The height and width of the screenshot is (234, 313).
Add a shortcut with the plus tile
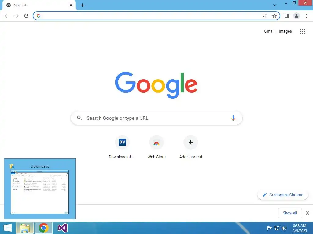(x=191, y=147)
